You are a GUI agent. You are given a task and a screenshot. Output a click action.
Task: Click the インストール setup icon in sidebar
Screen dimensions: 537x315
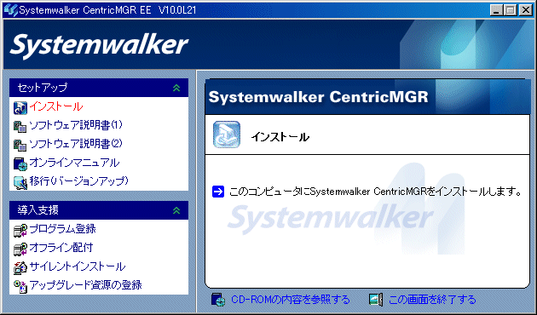pyautogui.click(x=20, y=107)
